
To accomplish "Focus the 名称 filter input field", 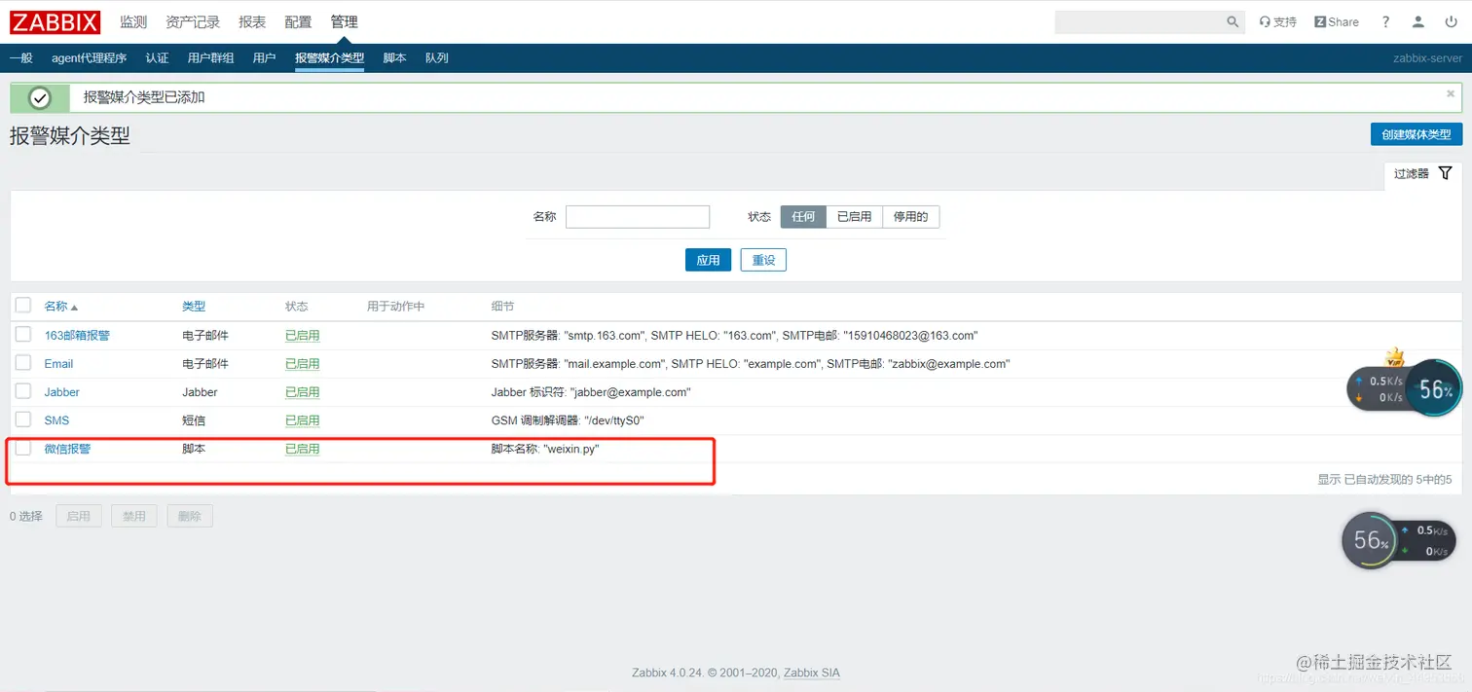I will (x=638, y=217).
